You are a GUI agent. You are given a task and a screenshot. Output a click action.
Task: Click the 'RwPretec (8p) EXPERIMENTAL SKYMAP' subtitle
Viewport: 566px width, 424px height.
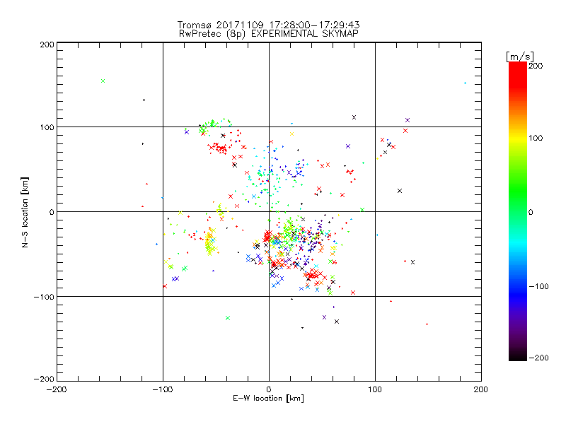click(x=269, y=33)
